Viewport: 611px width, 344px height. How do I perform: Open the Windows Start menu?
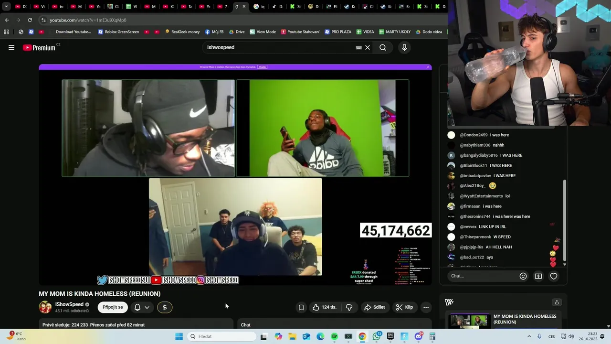pos(179,336)
